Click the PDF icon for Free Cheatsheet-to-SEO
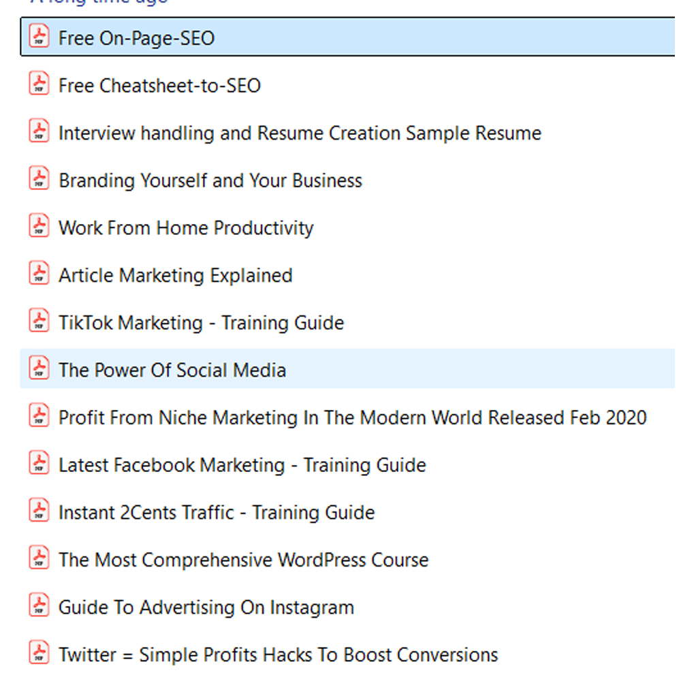The image size is (681, 681). click(39, 84)
